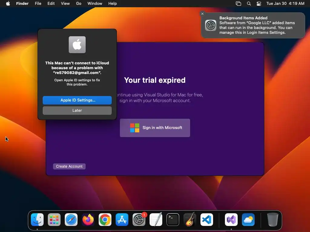Click "sign in with your Microsoft account" text
Viewport: 310px width, 232px height.
[155, 101]
